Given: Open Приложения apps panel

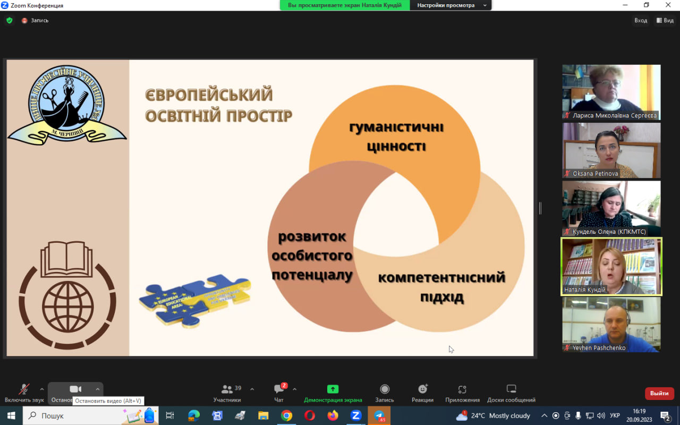Looking at the screenshot, I should (462, 393).
